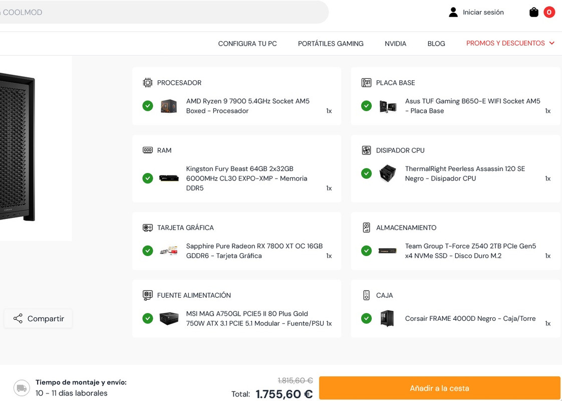Click the 10 - 11 días laborales text
562x401 pixels.
[x=71, y=393]
